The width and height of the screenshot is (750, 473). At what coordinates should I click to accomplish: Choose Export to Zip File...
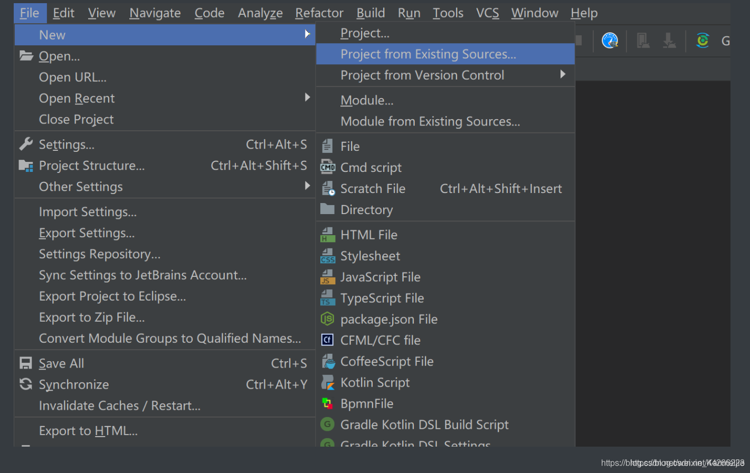pos(165,317)
